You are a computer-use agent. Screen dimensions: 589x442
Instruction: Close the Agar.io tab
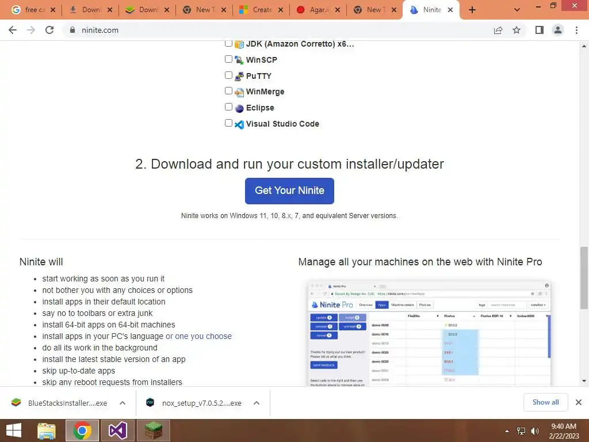(x=337, y=10)
